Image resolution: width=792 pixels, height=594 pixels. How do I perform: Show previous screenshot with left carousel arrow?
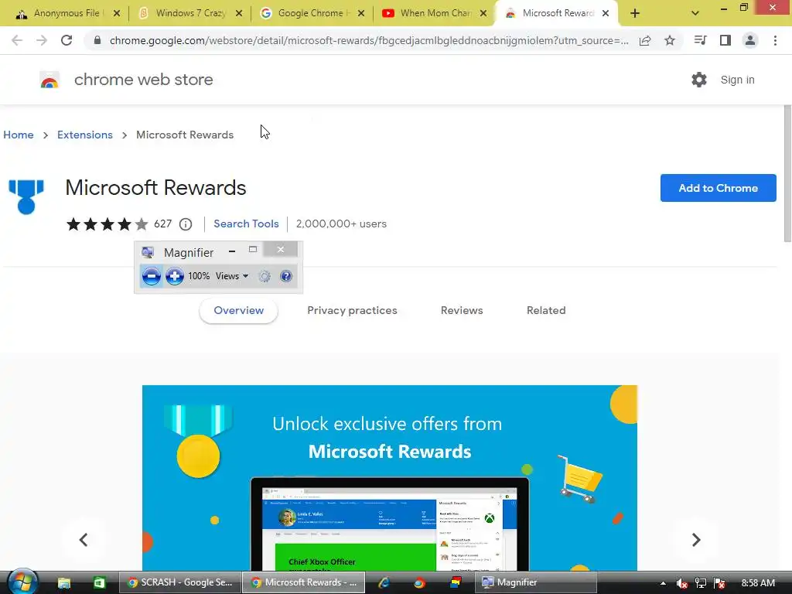point(84,540)
